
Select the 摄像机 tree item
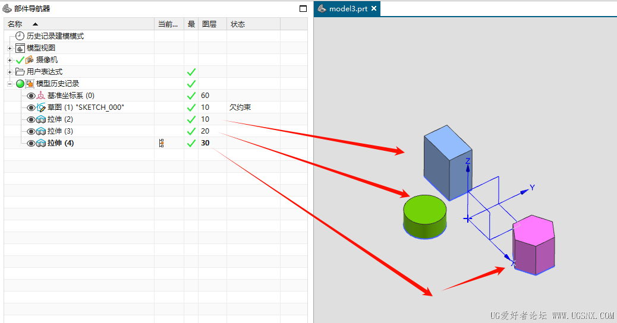tap(47, 60)
